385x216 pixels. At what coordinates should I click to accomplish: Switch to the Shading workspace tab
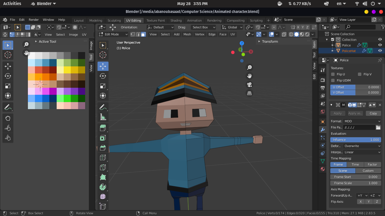(x=176, y=21)
